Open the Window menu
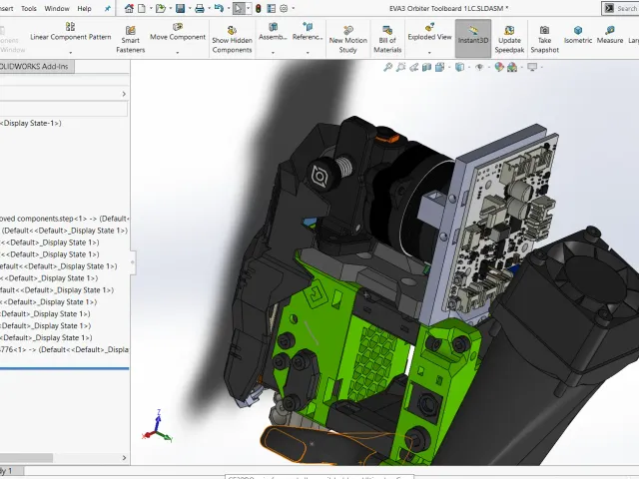639x479 pixels. [57, 8]
